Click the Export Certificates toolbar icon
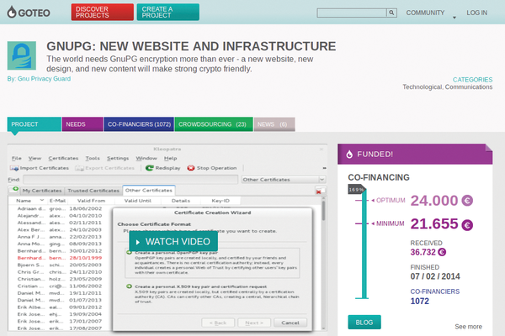The image size is (505, 336). point(79,168)
